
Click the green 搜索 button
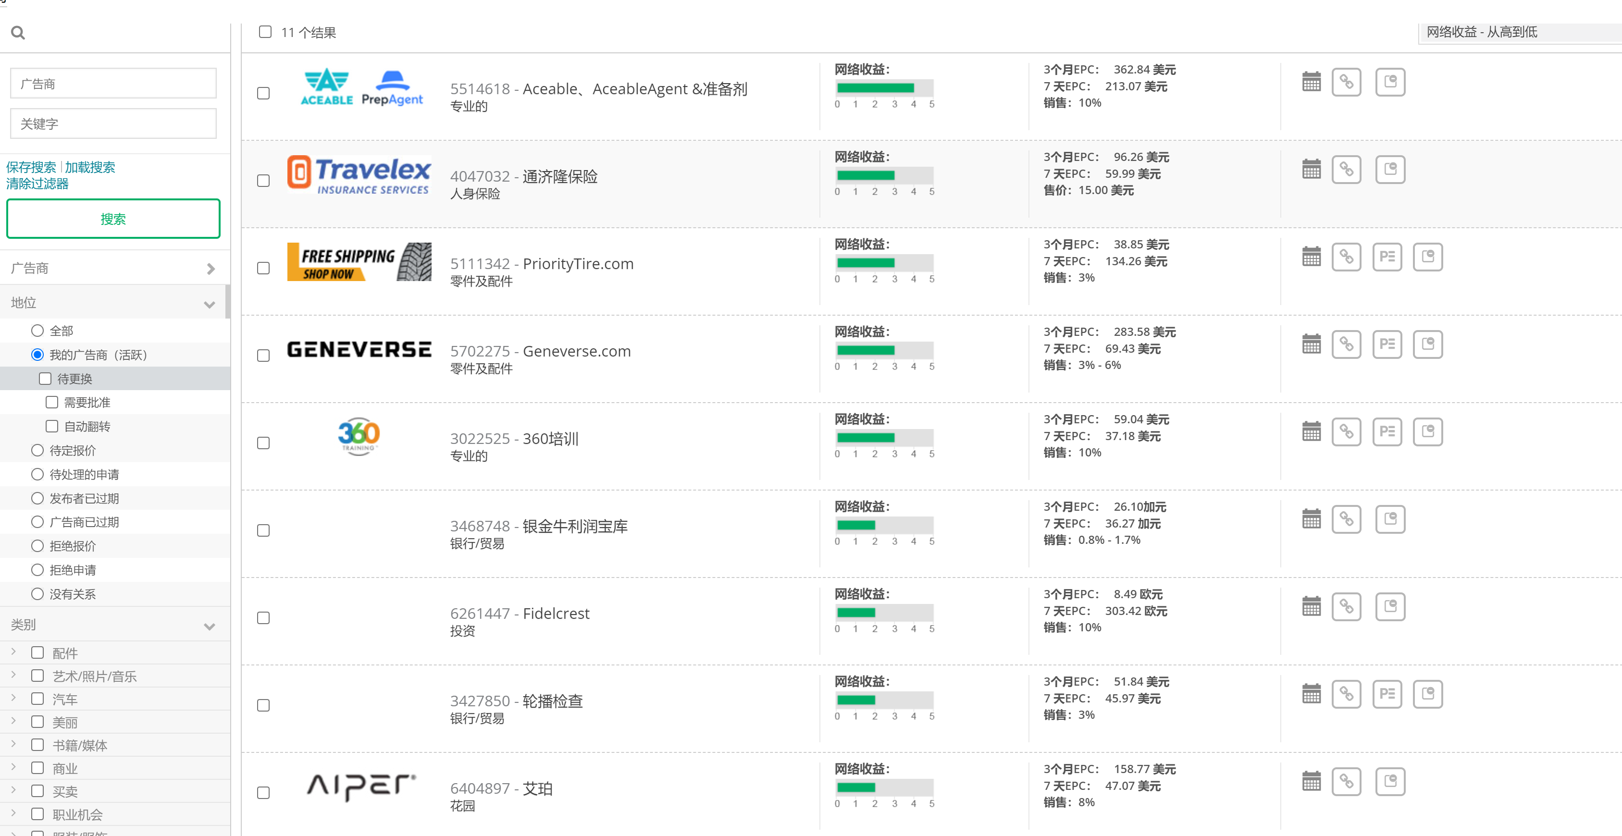coord(113,219)
